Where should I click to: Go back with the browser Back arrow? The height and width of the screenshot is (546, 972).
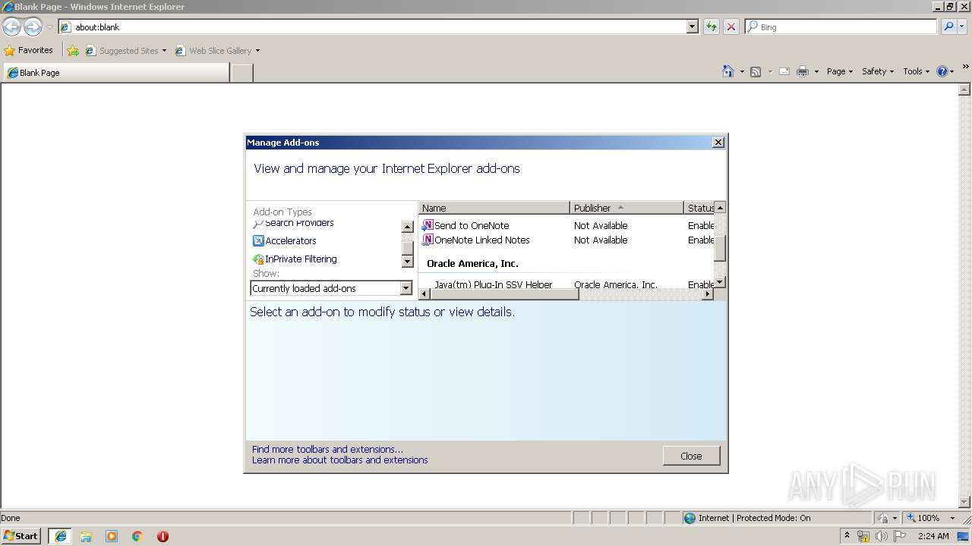(x=11, y=27)
